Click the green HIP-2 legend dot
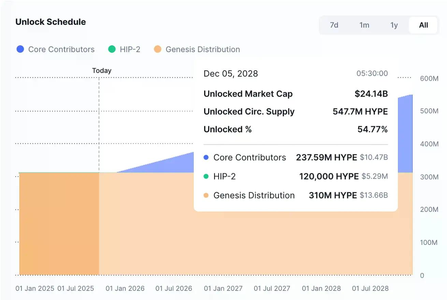 [112, 49]
